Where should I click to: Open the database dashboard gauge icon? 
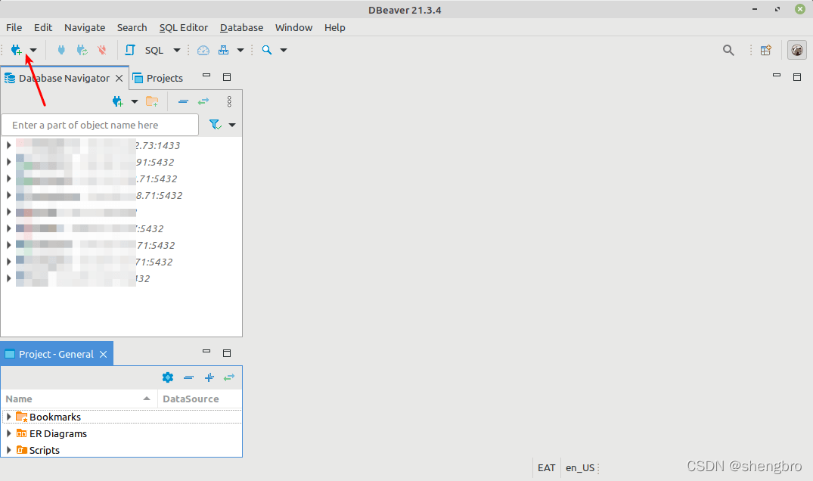(x=203, y=50)
